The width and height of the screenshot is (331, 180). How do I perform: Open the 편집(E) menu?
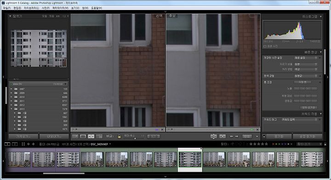tap(17, 8)
